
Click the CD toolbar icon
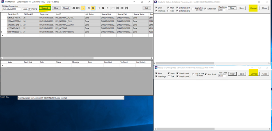pos(77,8)
